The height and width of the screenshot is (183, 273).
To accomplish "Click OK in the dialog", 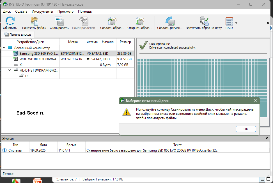I will click(246, 129).
